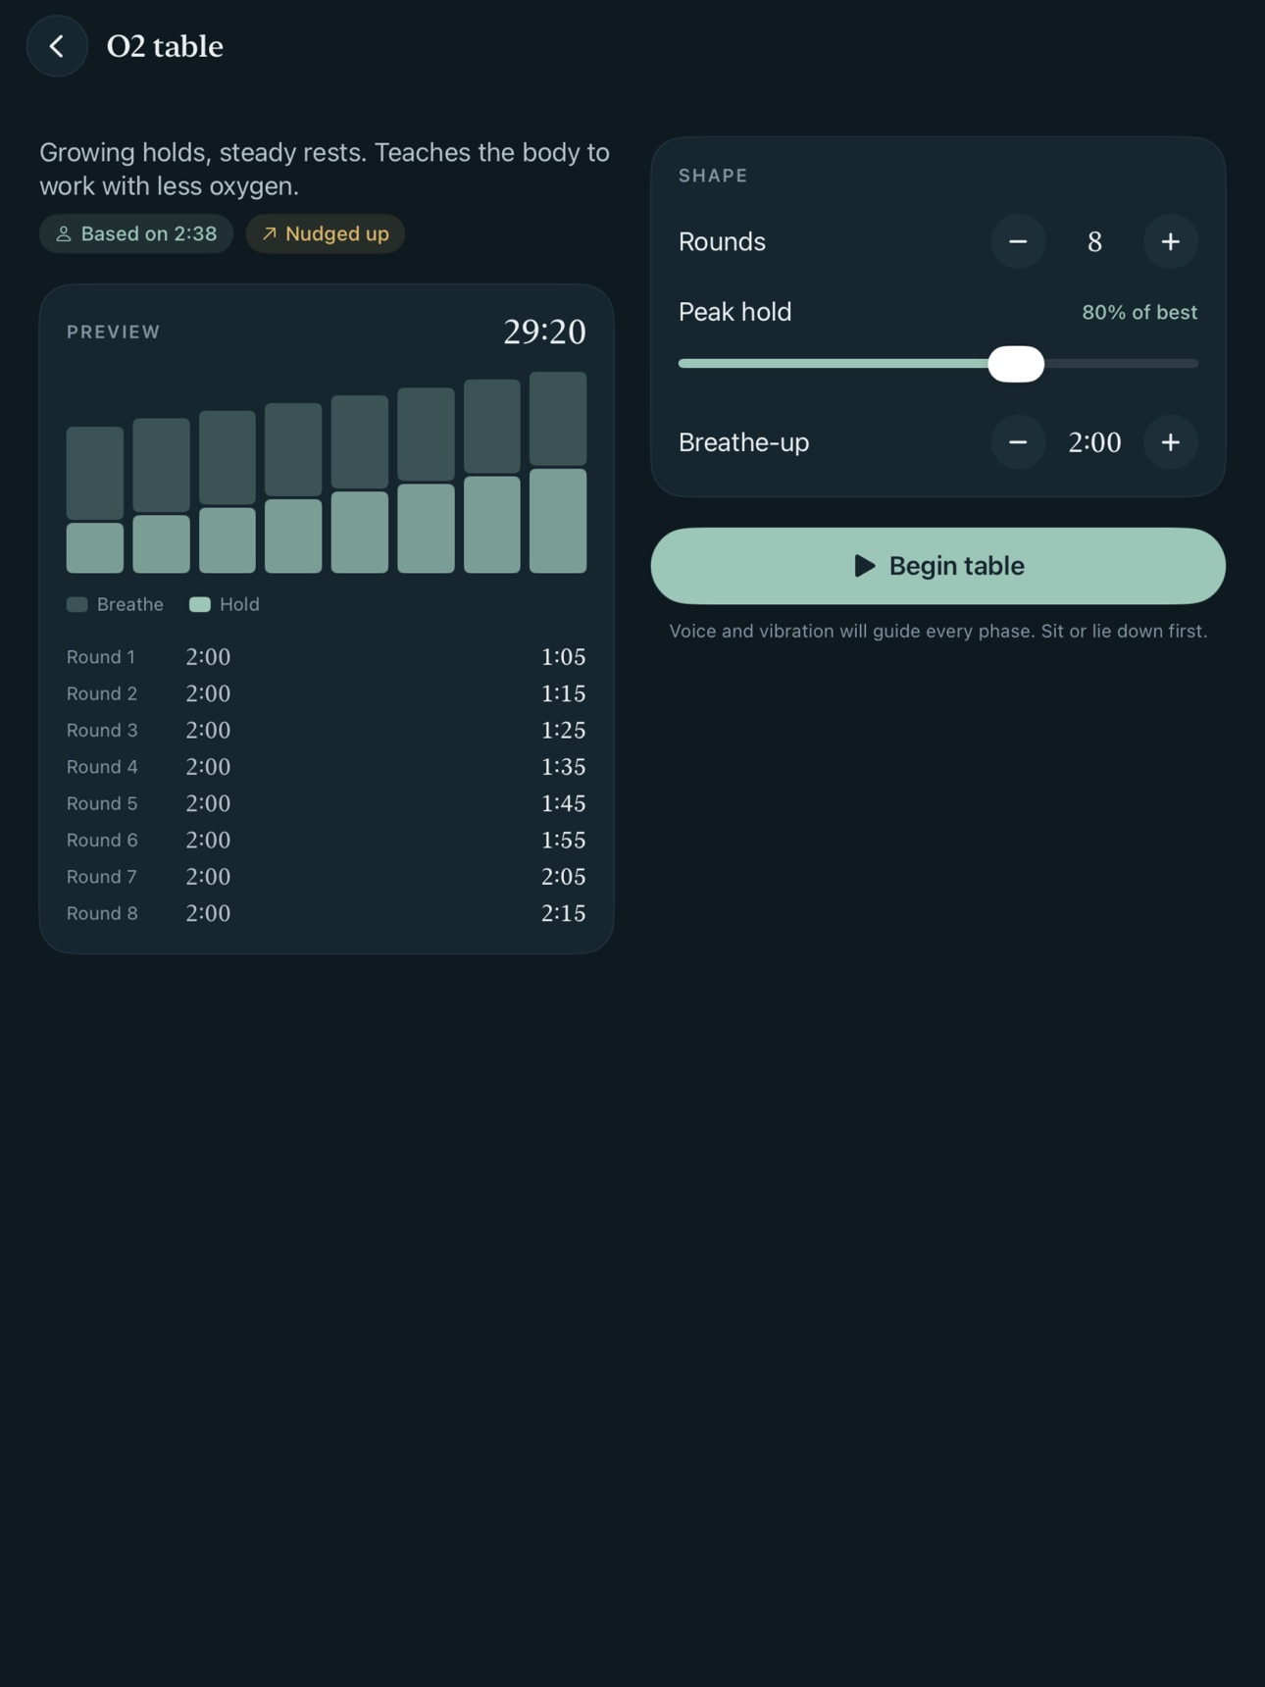Increase the number of rounds

pos(1171,241)
